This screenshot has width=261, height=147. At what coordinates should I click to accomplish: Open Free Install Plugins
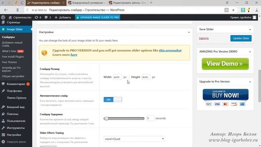point(13,57)
